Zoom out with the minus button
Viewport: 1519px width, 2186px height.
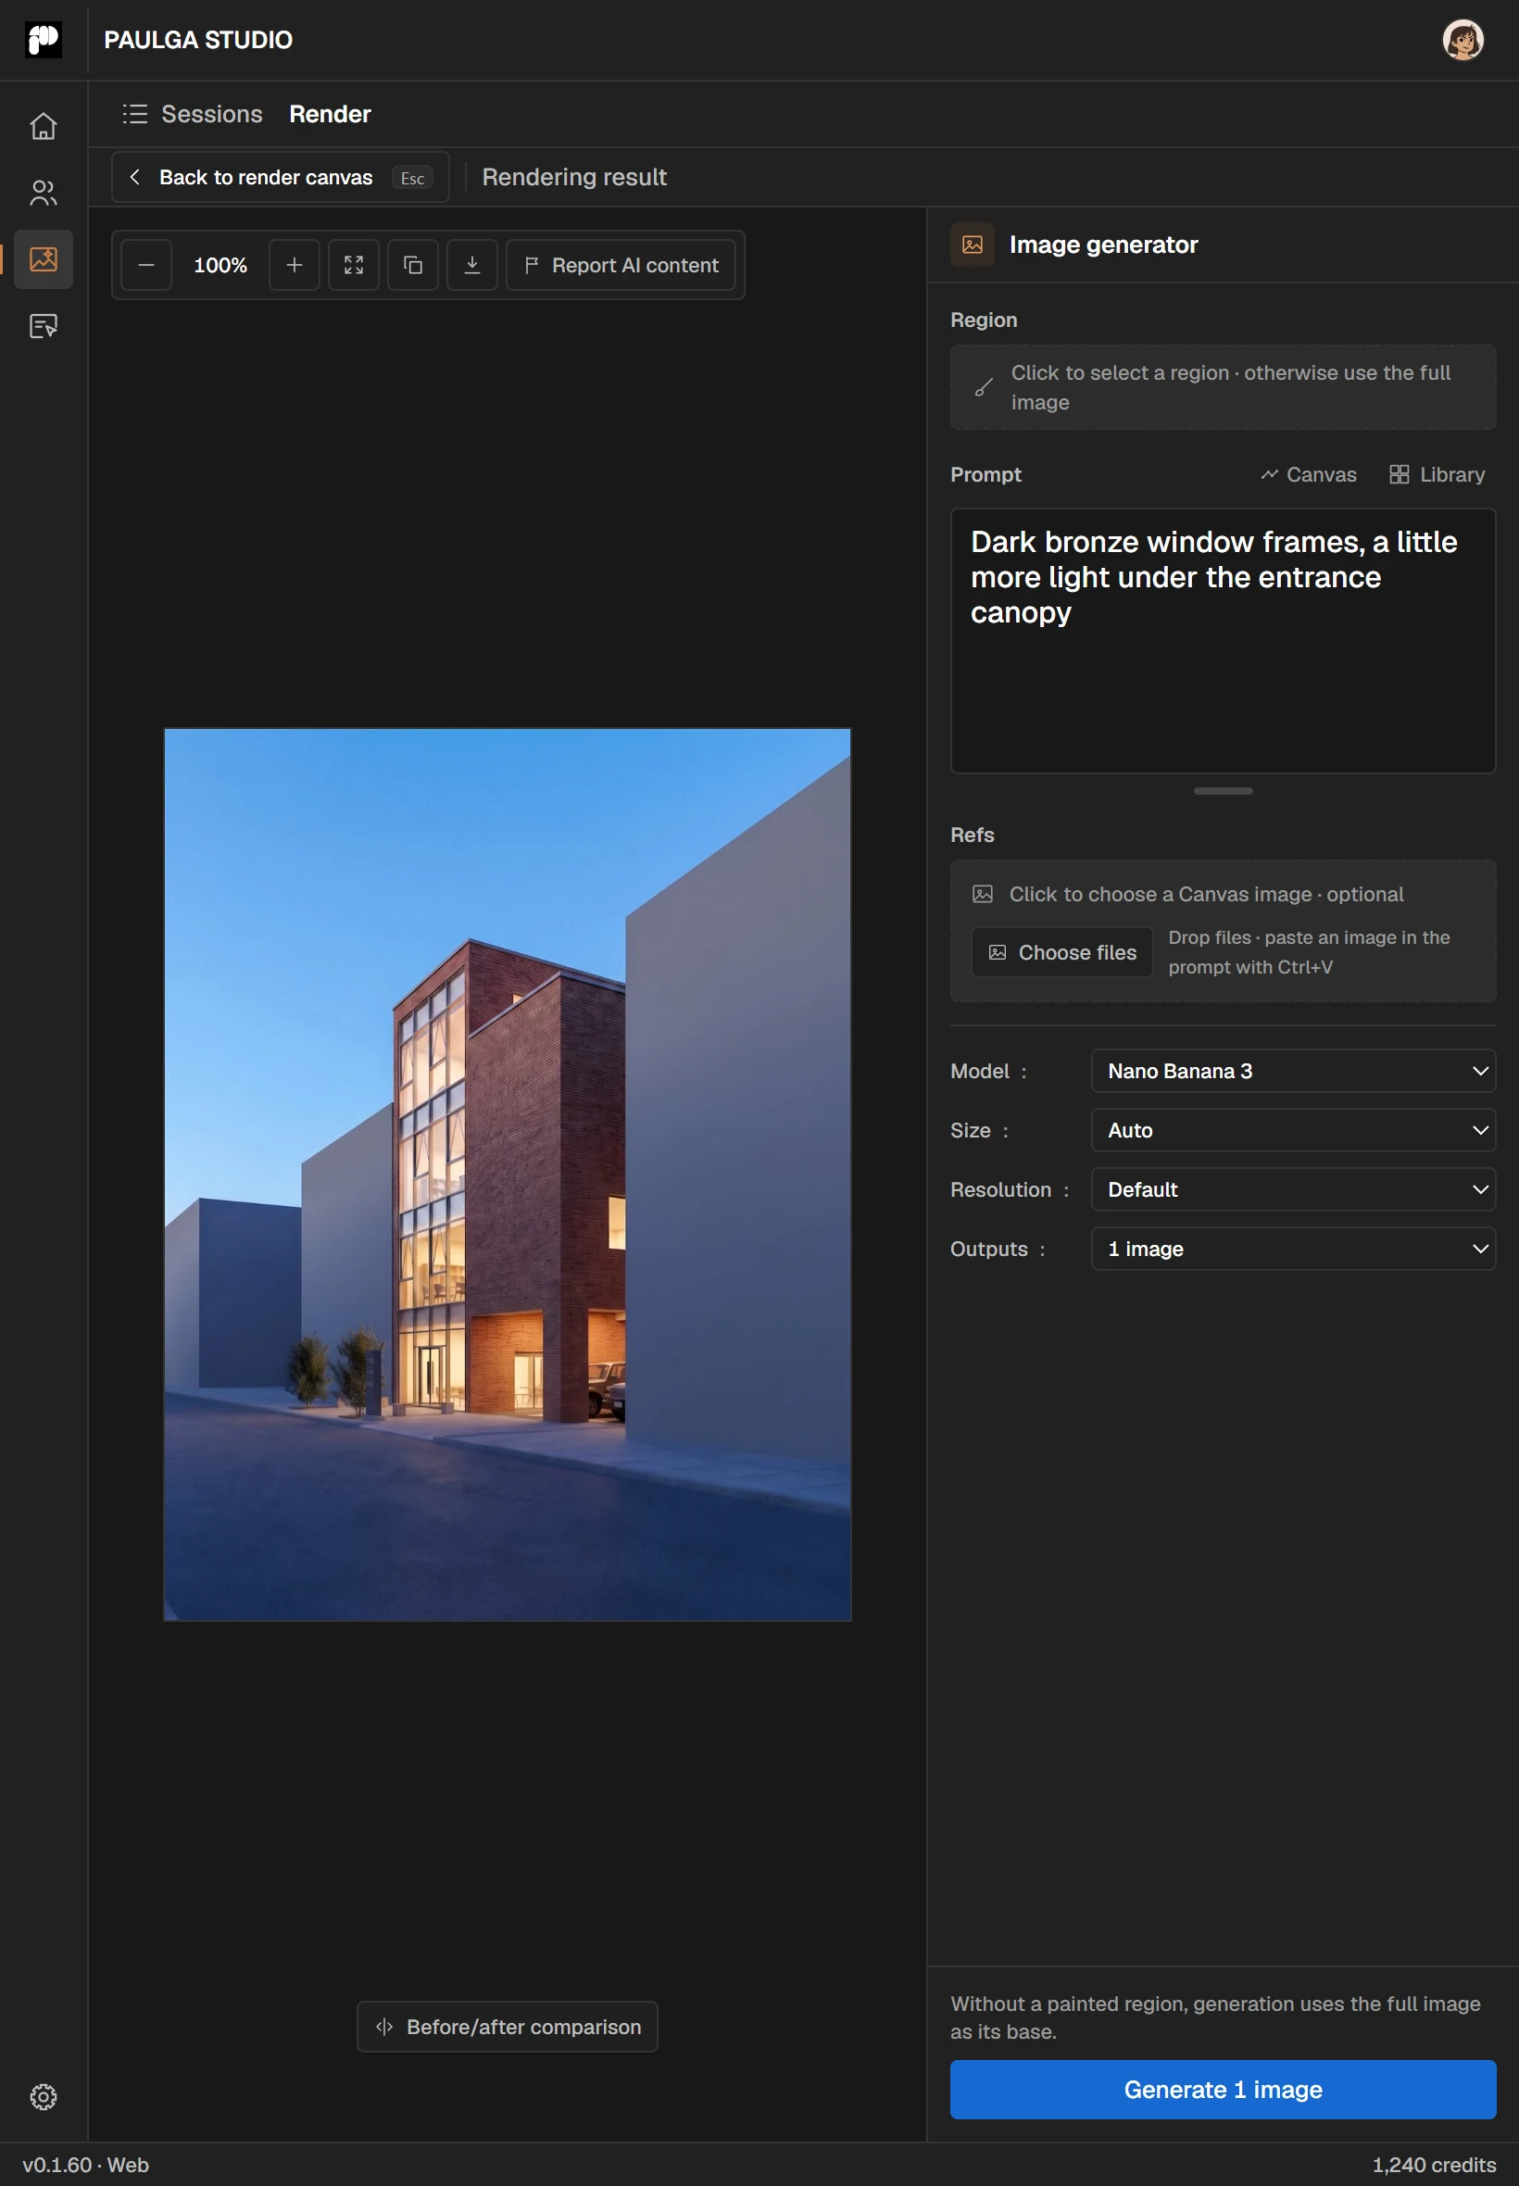coord(146,266)
